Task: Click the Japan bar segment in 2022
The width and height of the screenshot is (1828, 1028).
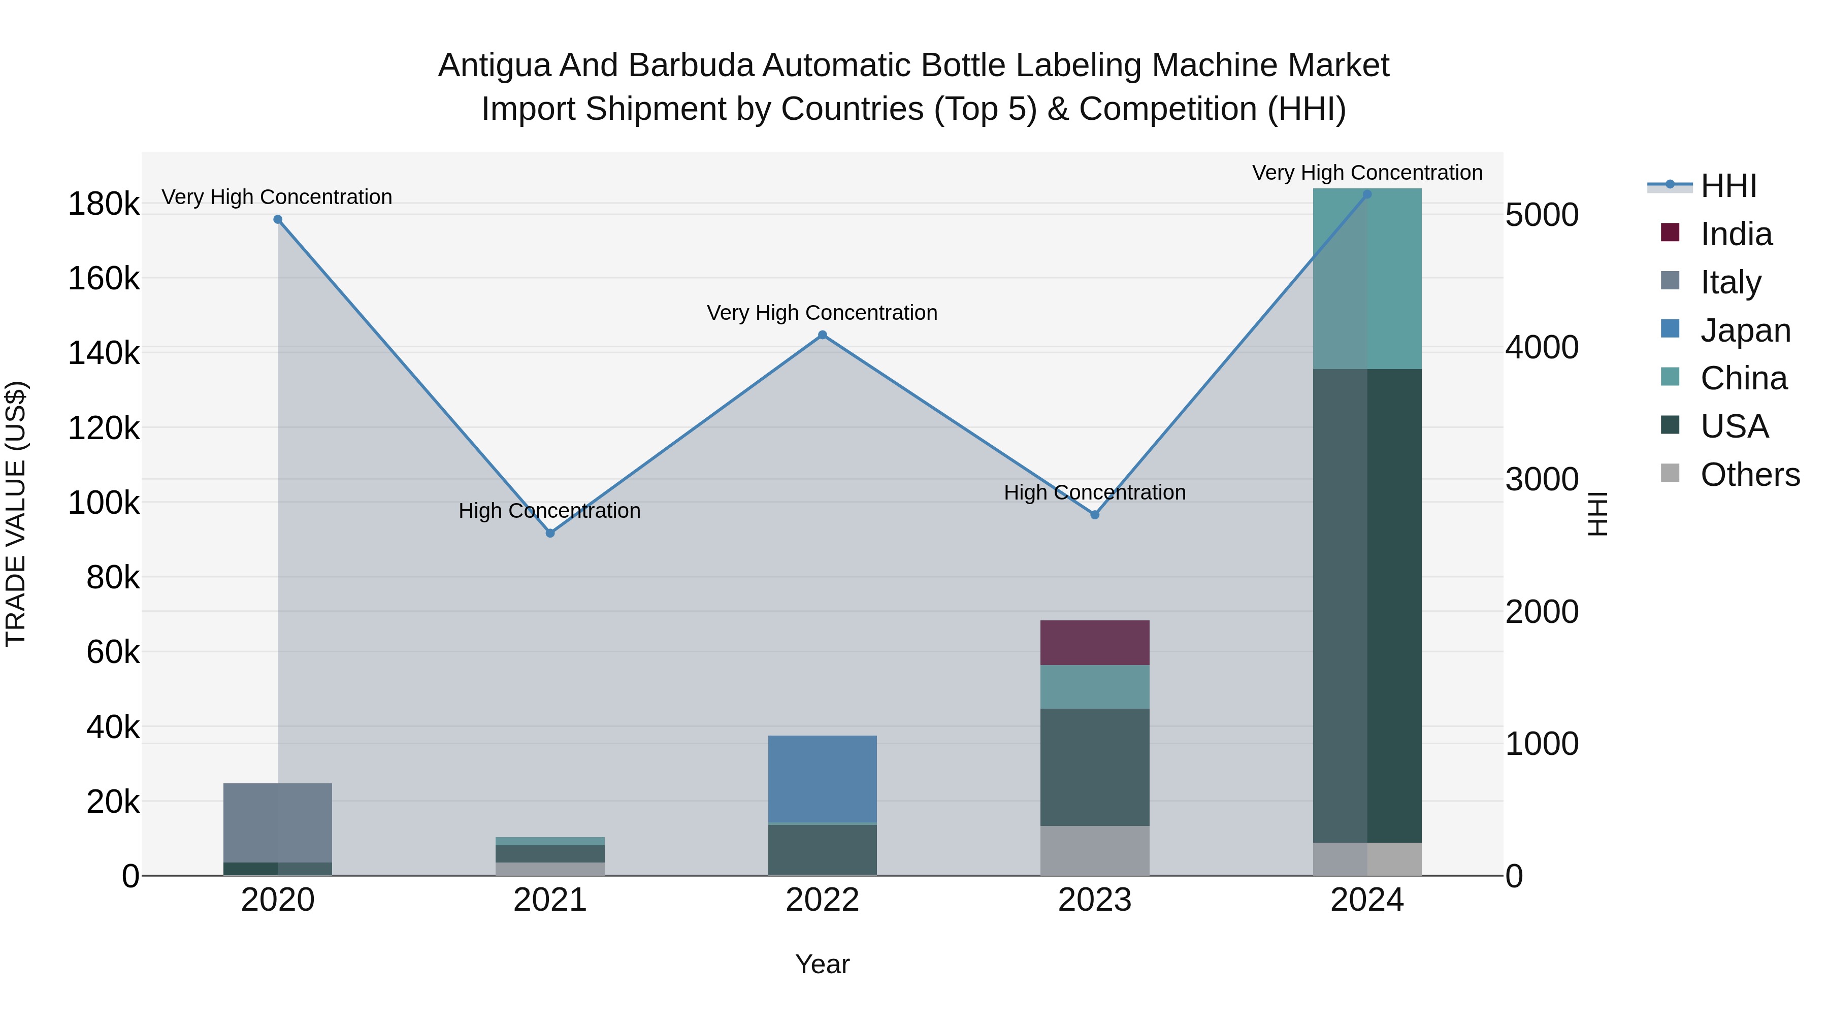Action: pos(823,779)
